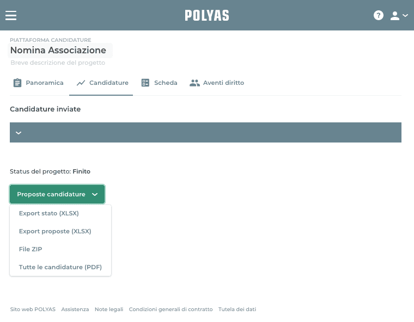Click the POLYAS logo
The height and width of the screenshot is (322, 414).
tap(207, 15)
